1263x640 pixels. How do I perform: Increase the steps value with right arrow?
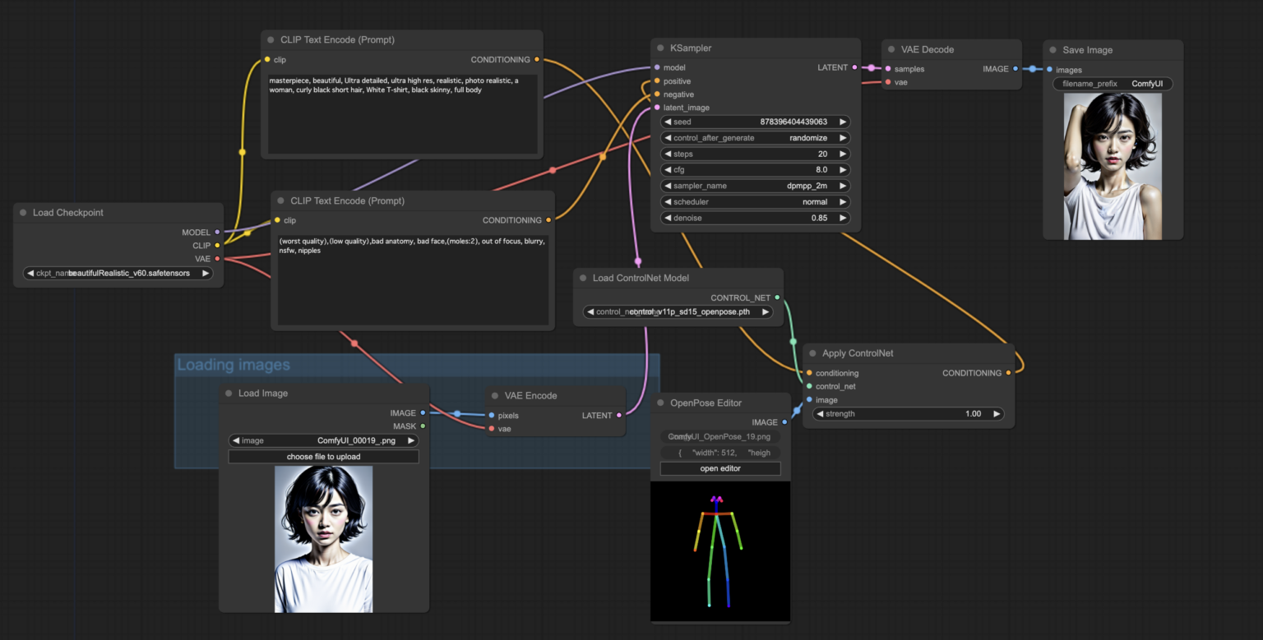coord(842,154)
